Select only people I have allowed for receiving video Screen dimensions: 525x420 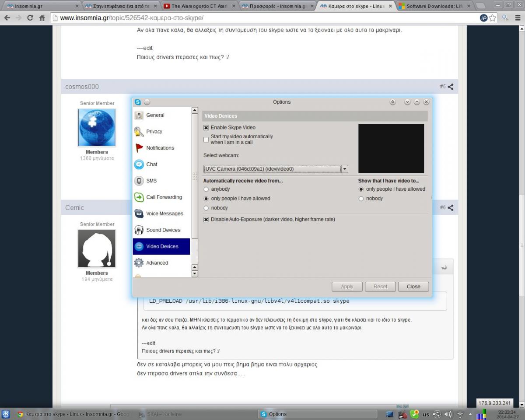click(x=206, y=199)
